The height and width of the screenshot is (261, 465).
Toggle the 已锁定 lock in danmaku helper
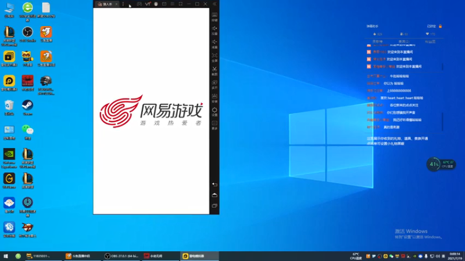434,26
